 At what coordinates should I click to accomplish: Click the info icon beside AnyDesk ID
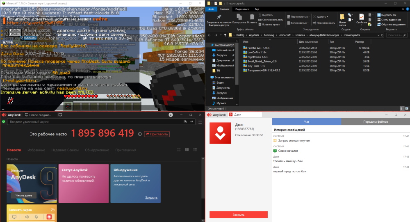pos(140,134)
